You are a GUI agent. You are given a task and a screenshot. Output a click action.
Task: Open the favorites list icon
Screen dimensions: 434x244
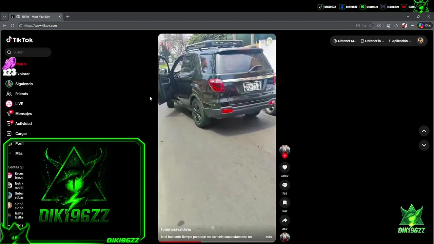tap(396, 25)
